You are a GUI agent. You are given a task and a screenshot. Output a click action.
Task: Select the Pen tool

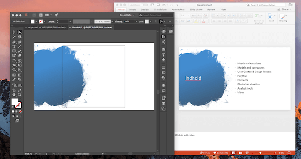pyautogui.click(x=14, y=42)
